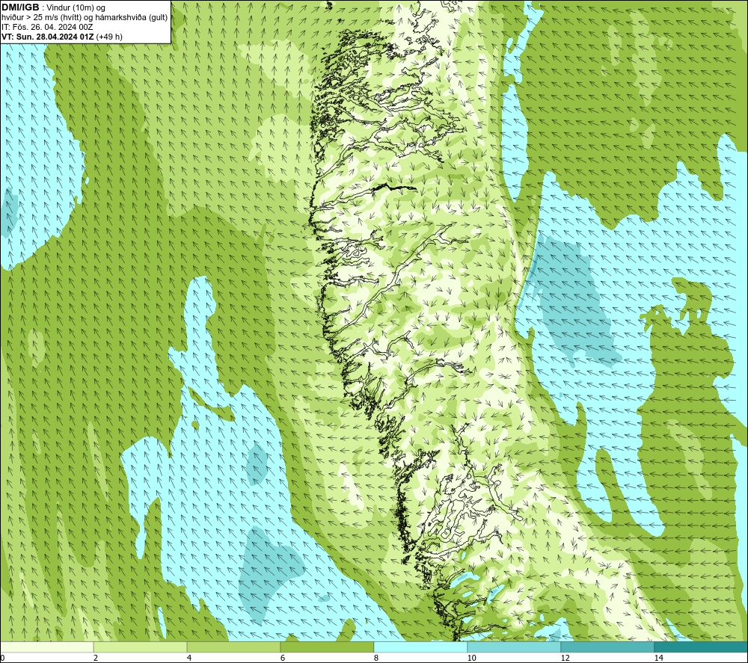Click the "Vindur (10m) og" heading text

click(76, 7)
